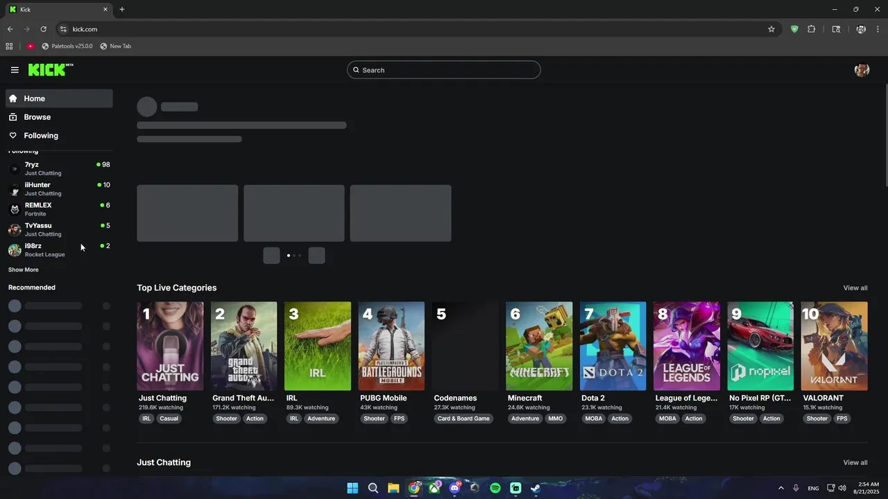Open the Windows Start menu

point(352,488)
